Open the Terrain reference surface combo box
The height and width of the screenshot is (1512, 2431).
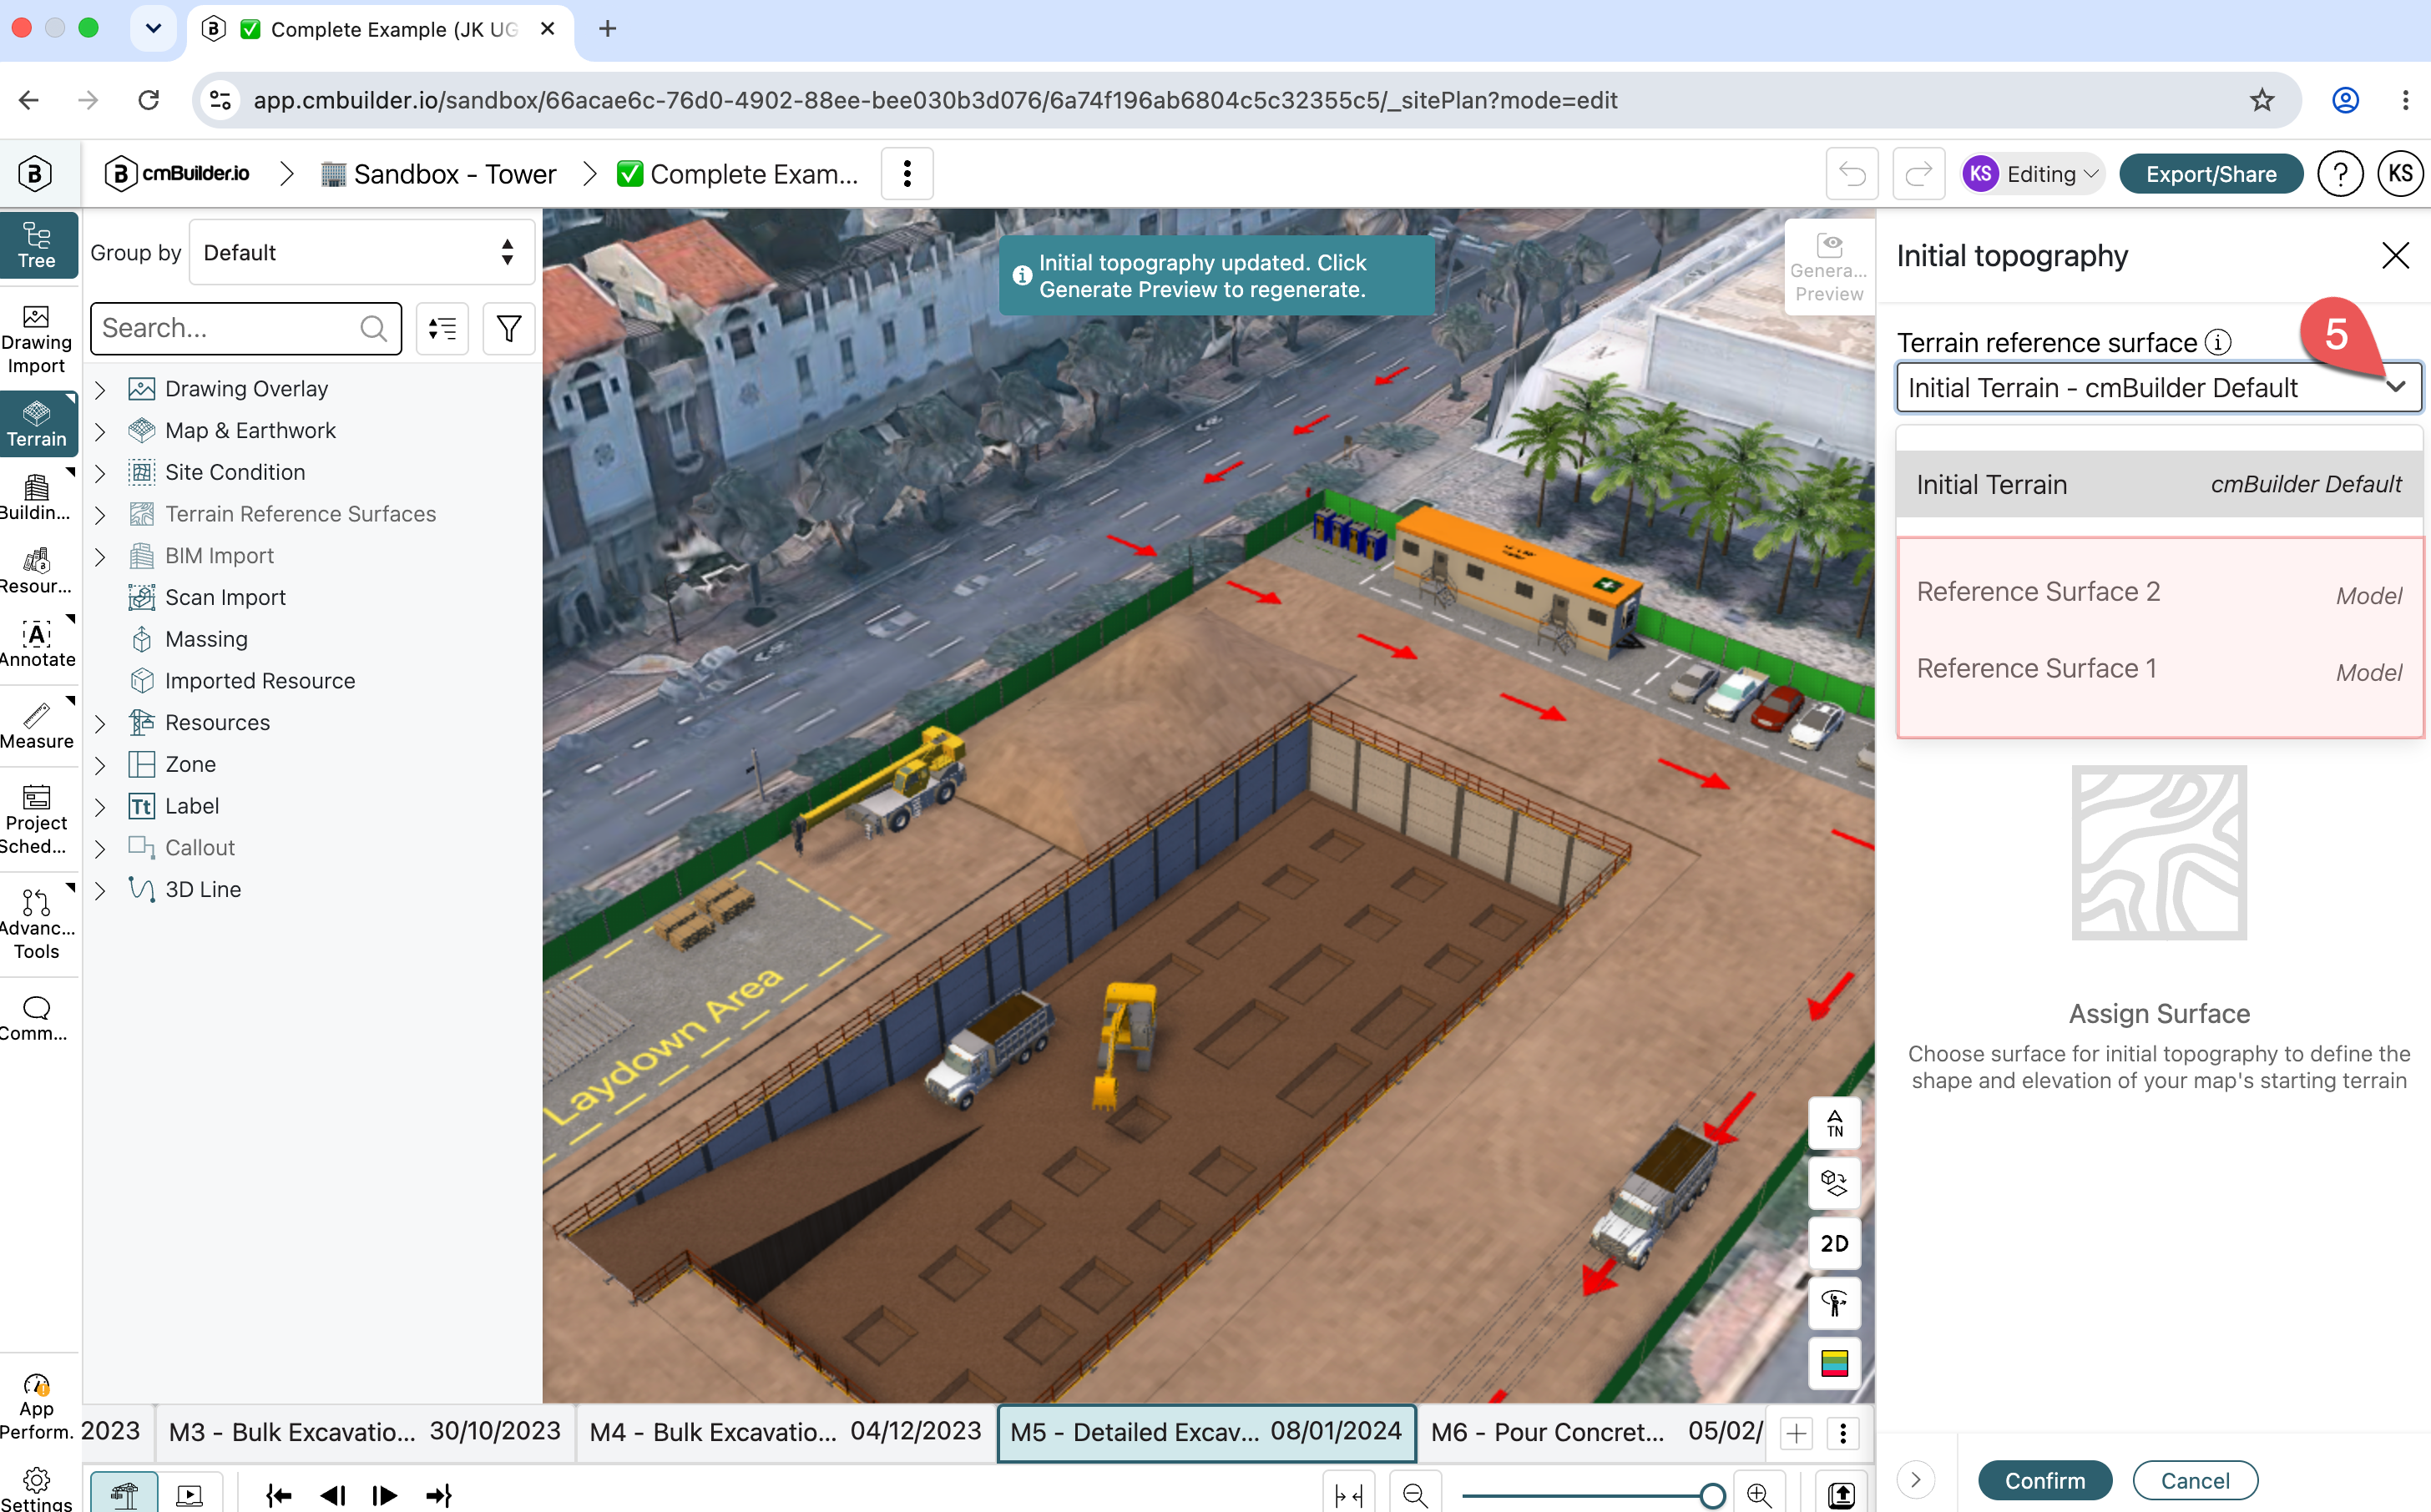click(x=2159, y=388)
